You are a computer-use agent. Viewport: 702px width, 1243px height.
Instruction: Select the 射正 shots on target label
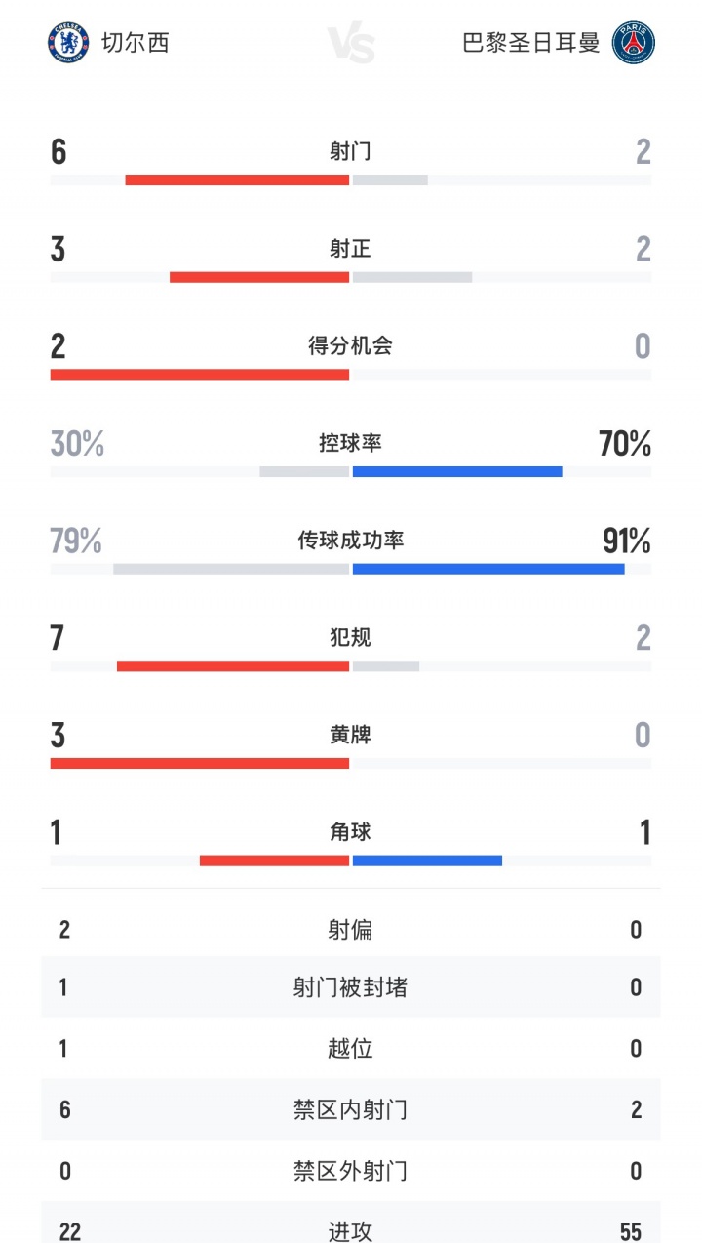tap(350, 249)
